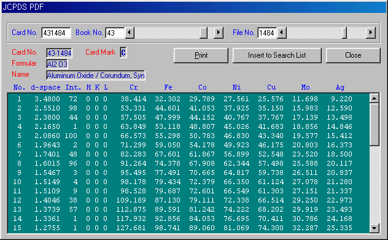This screenshot has width=388, height=240.
Task: Click d-space value 1.3739 in row 13
Action: [x=47, y=209]
